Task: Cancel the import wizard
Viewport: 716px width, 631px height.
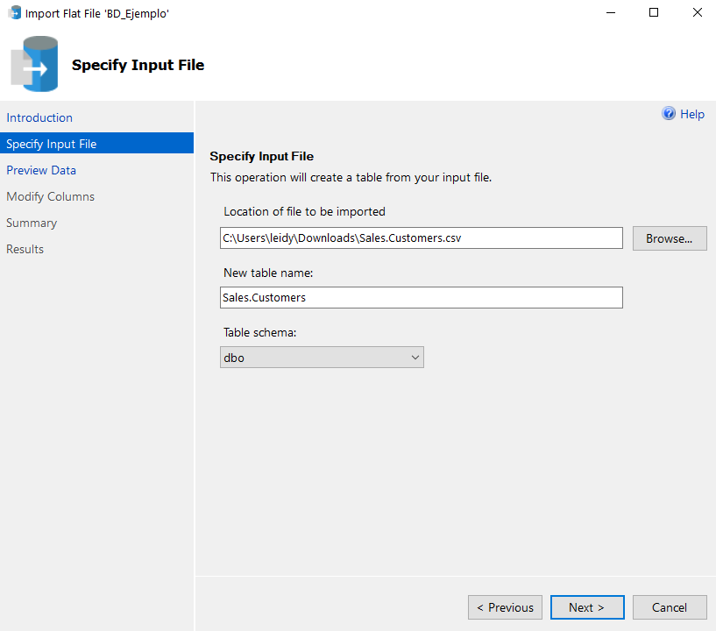Action: click(x=669, y=607)
